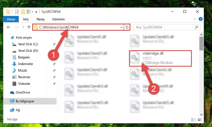
Task: Click the scrollbar down arrow
Action: [201, 115]
